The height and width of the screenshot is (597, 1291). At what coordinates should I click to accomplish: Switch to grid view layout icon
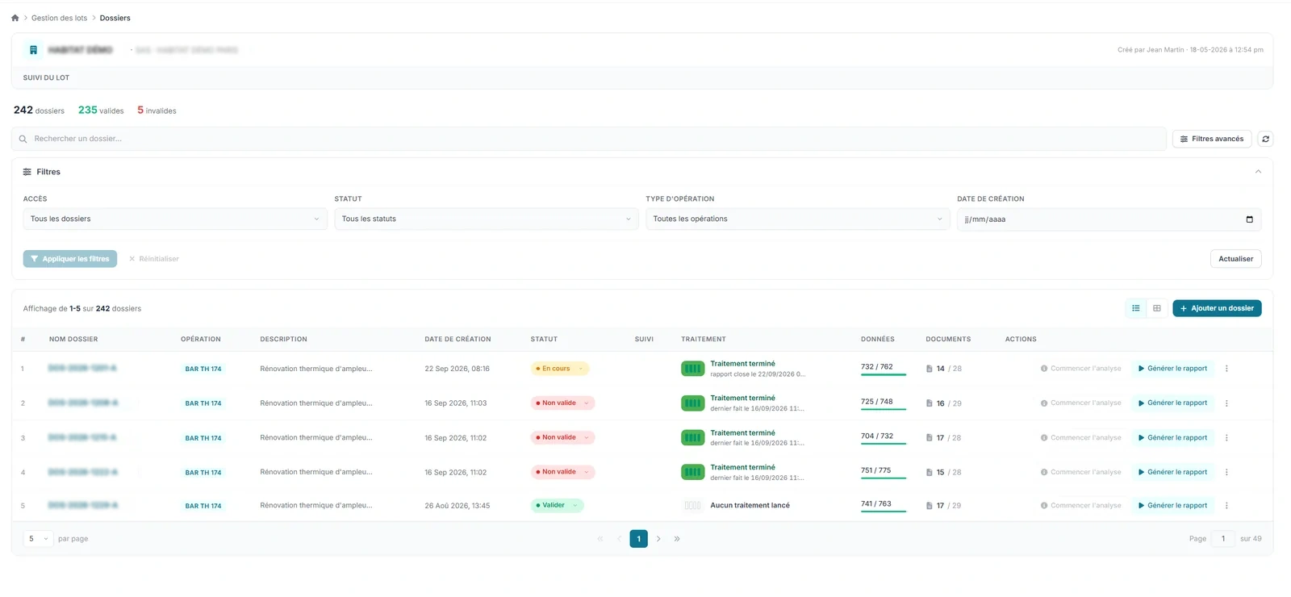coord(1156,308)
